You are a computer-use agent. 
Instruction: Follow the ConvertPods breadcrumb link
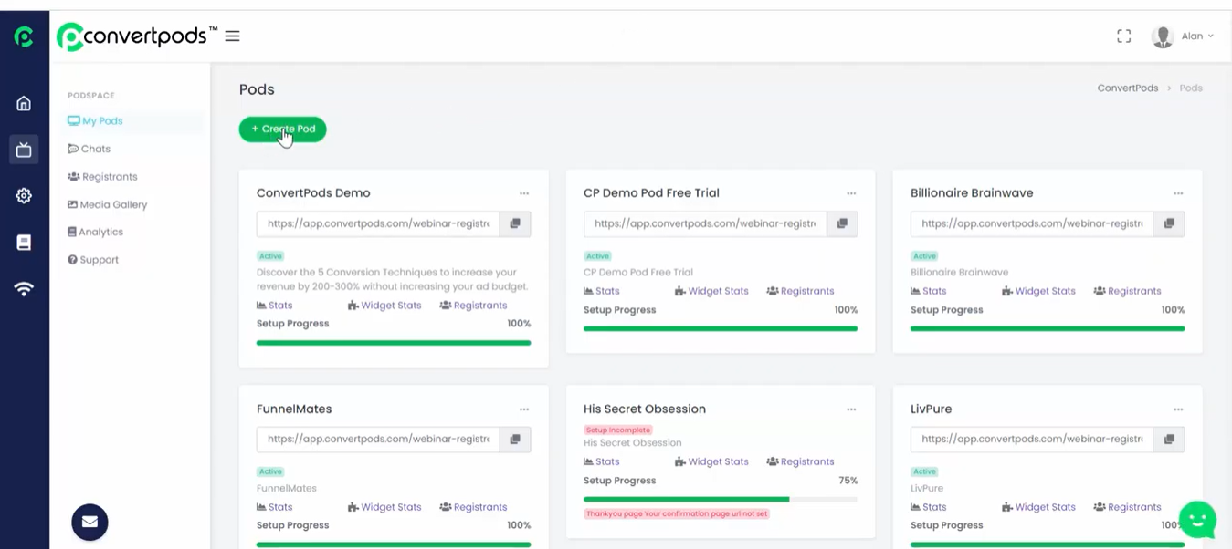coord(1128,88)
